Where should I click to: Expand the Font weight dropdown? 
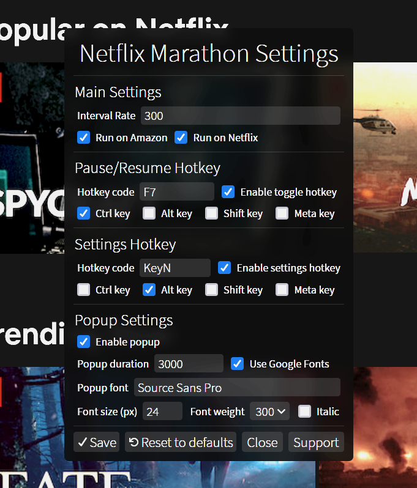pyautogui.click(x=271, y=412)
